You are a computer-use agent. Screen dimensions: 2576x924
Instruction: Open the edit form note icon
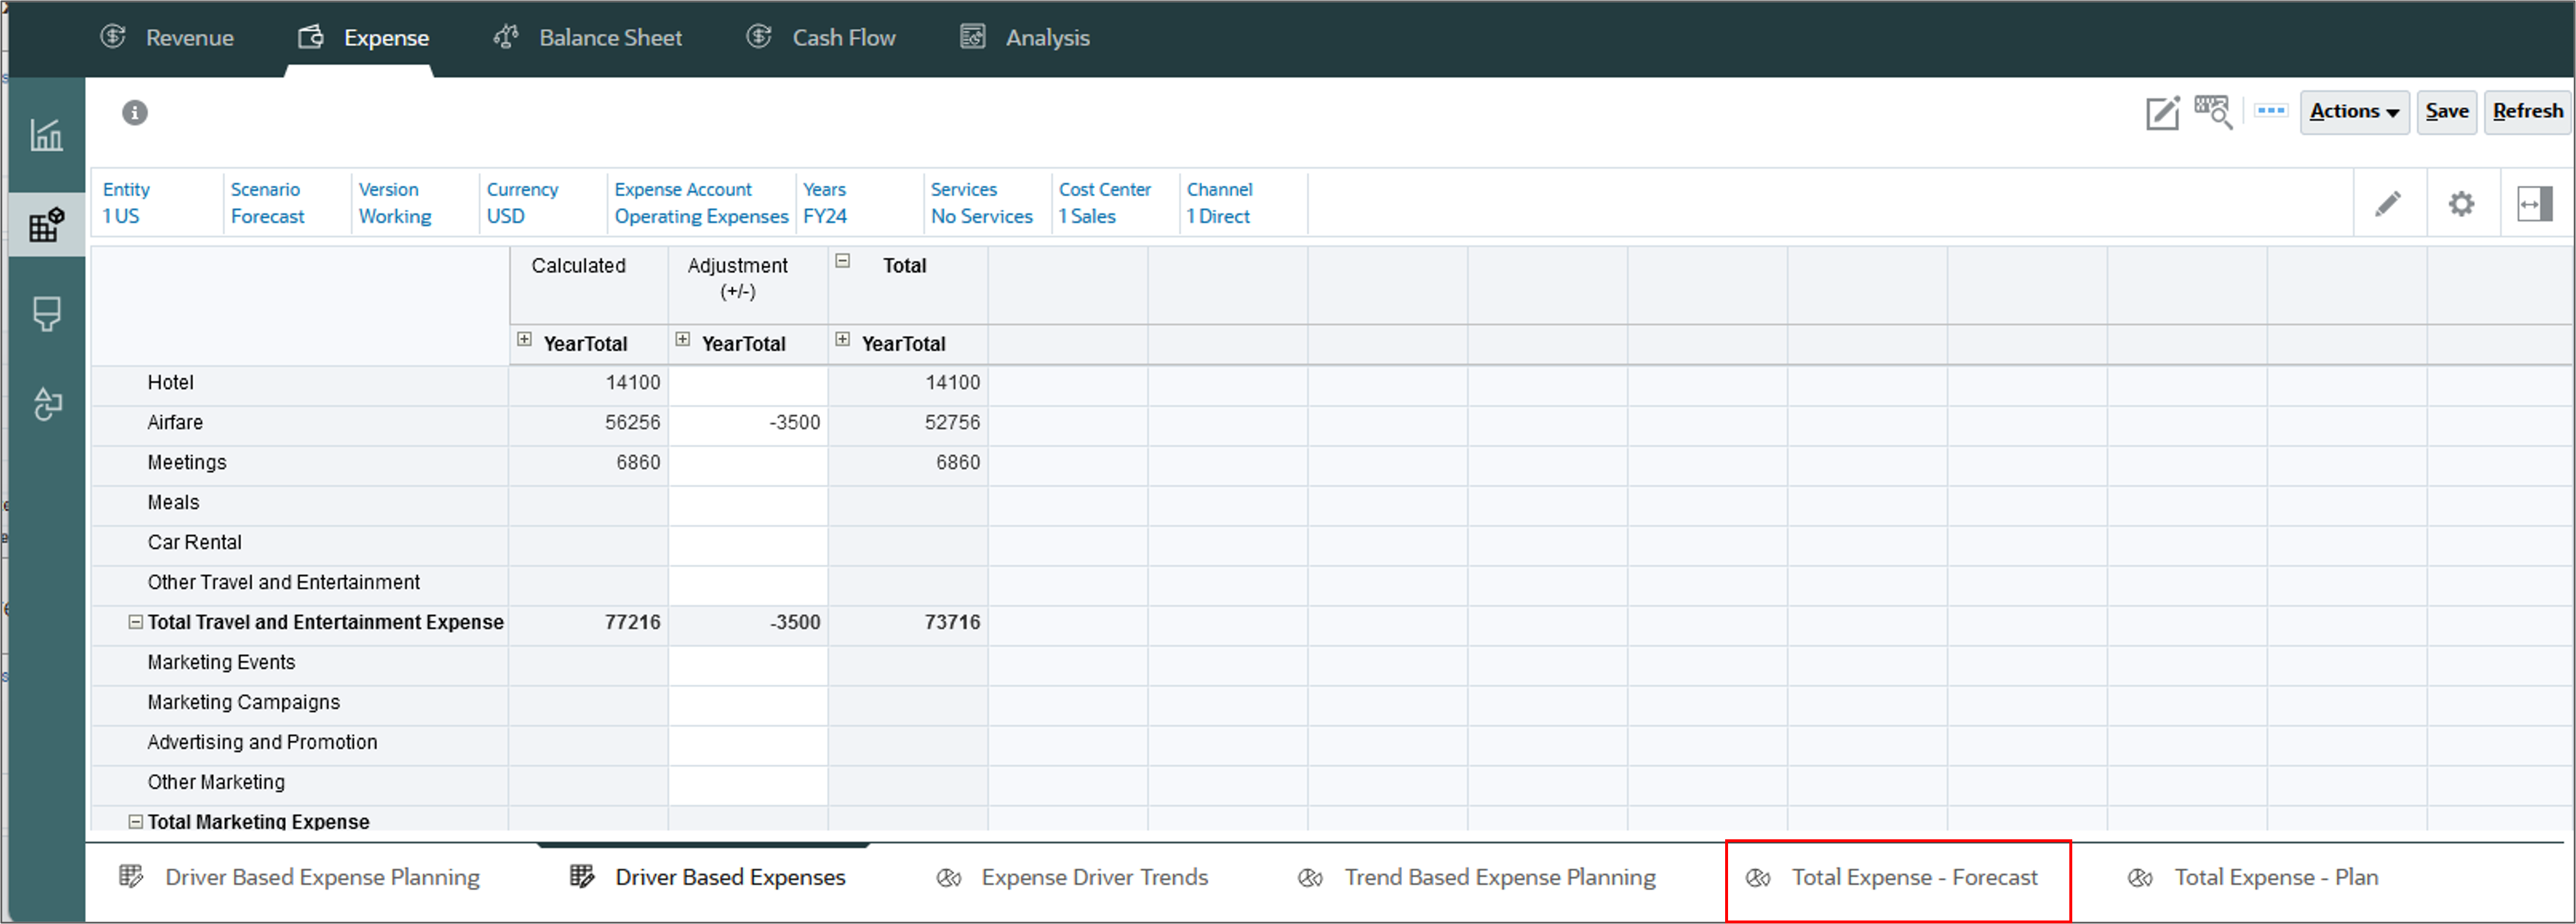pyautogui.click(x=2163, y=112)
